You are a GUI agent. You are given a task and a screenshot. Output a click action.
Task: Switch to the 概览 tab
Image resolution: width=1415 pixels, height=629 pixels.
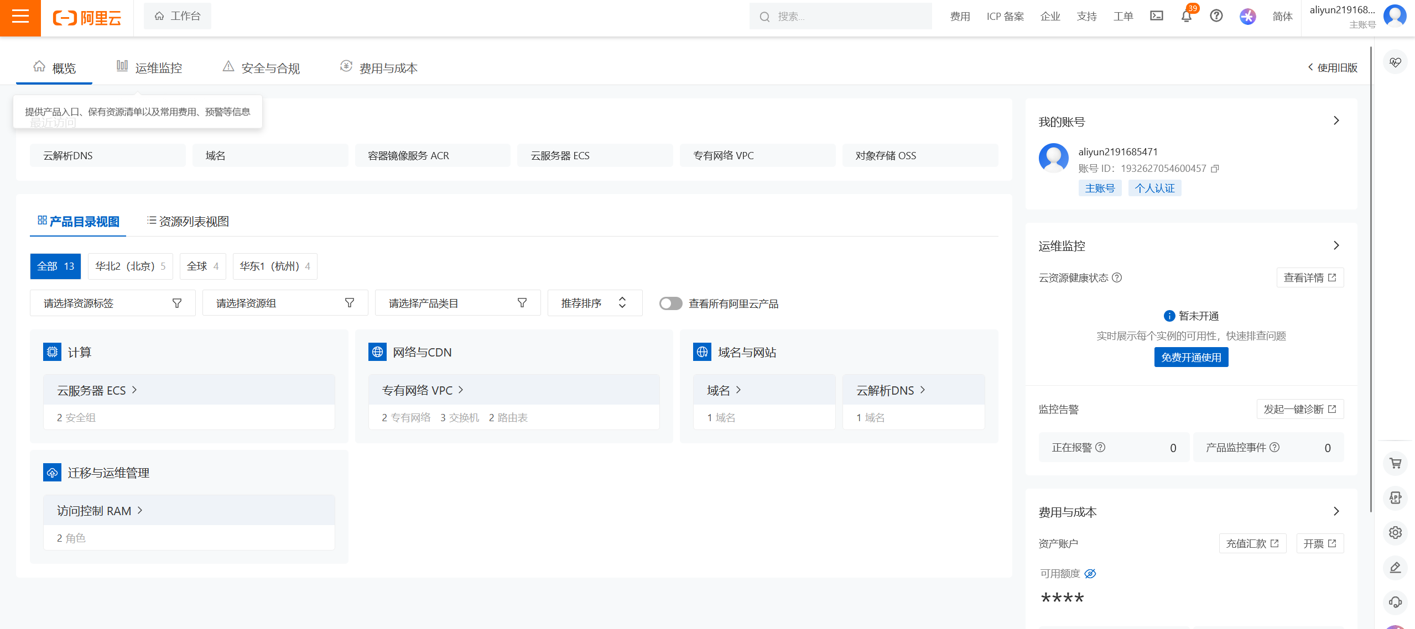54,68
